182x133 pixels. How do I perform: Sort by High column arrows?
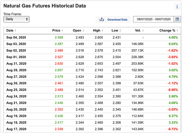pyautogui.click(x=103, y=30)
